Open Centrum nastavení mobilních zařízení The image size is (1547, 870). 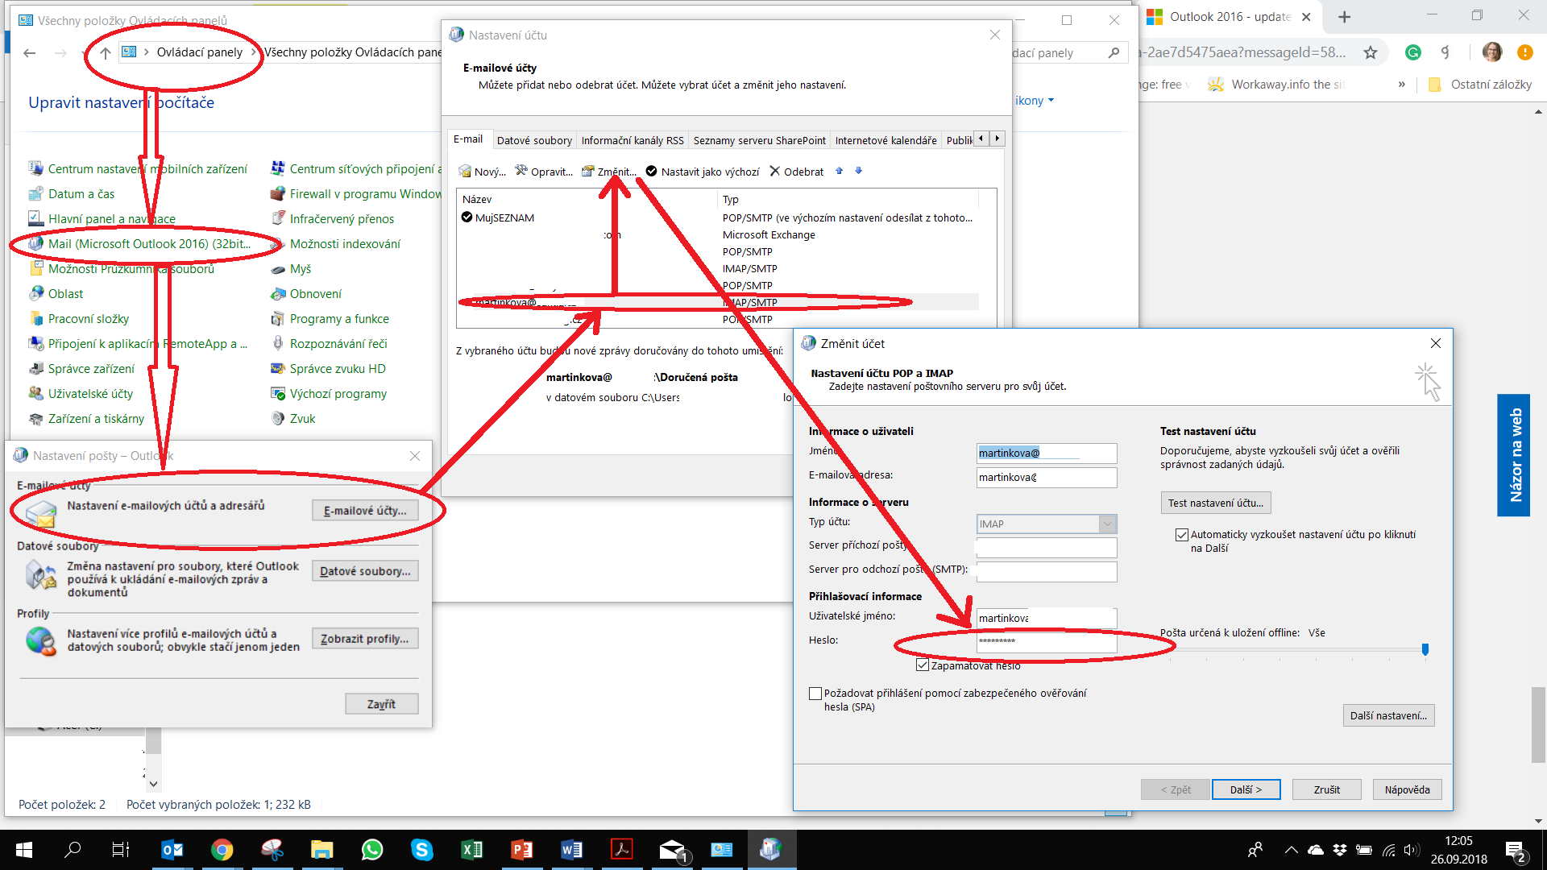coord(138,168)
